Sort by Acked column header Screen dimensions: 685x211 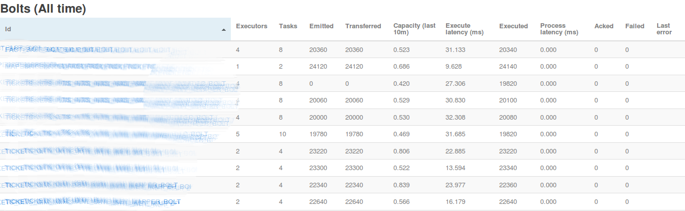click(x=604, y=26)
